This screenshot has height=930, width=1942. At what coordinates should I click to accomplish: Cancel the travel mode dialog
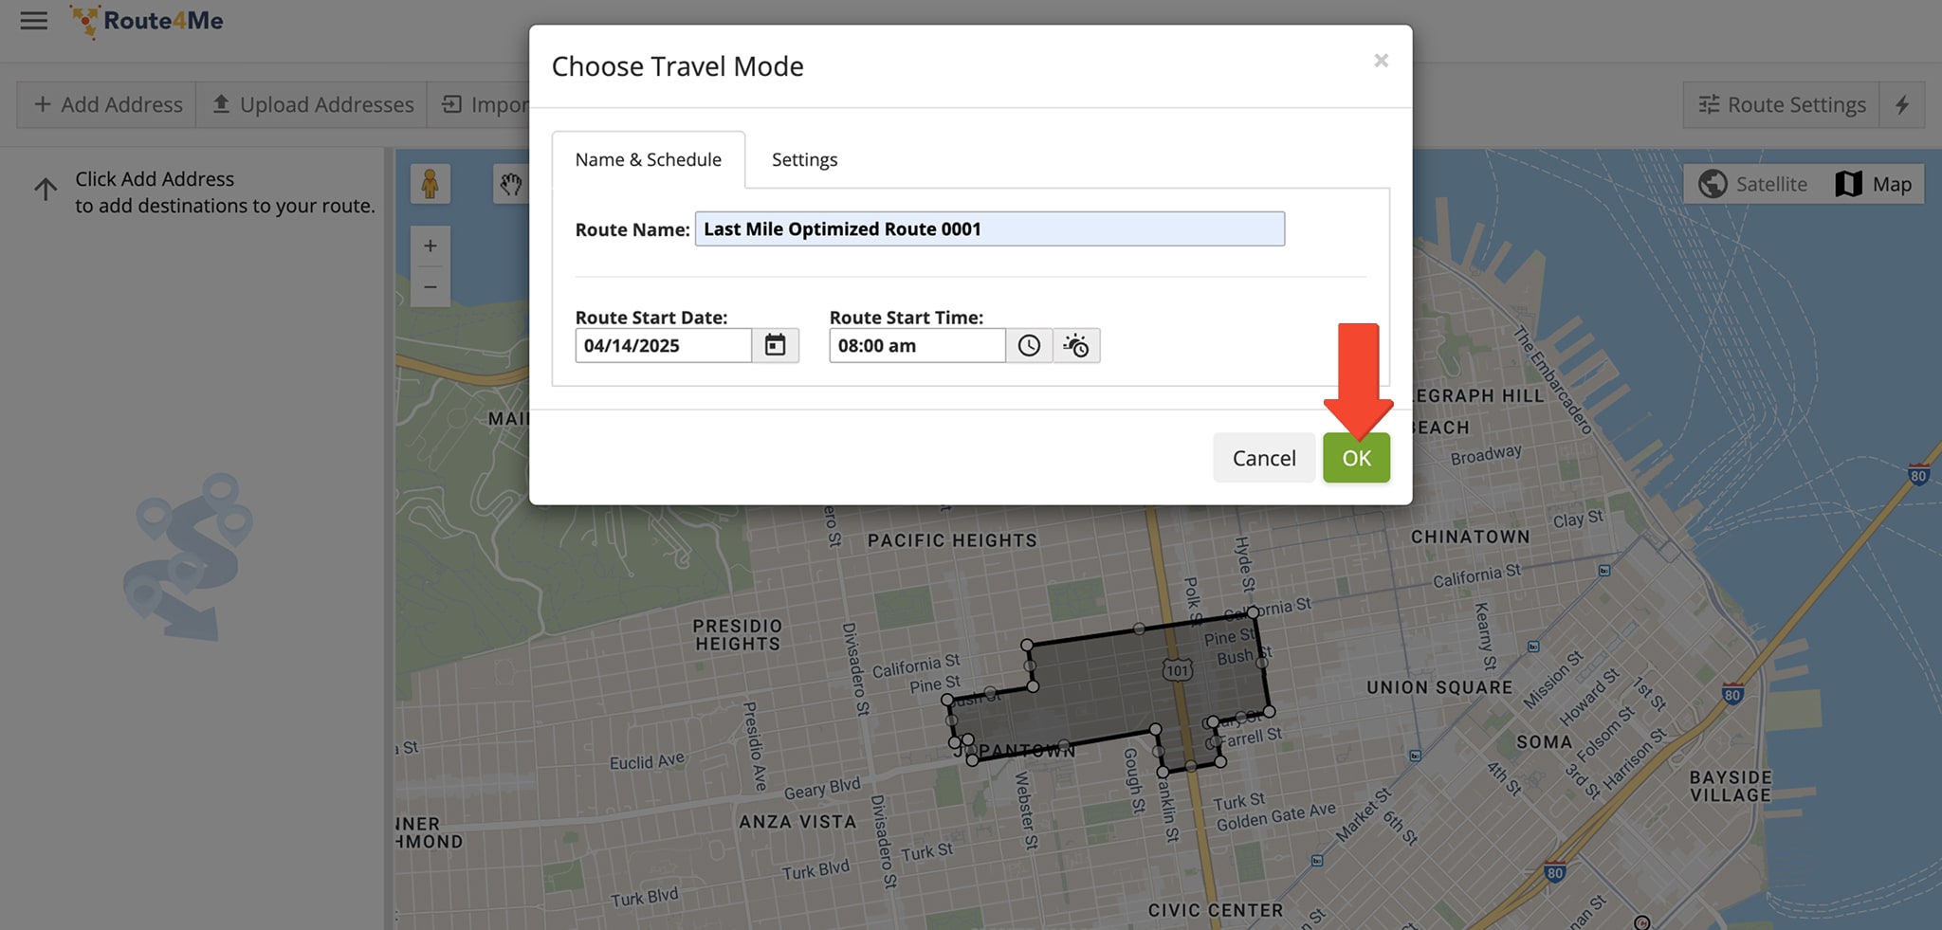point(1263,458)
